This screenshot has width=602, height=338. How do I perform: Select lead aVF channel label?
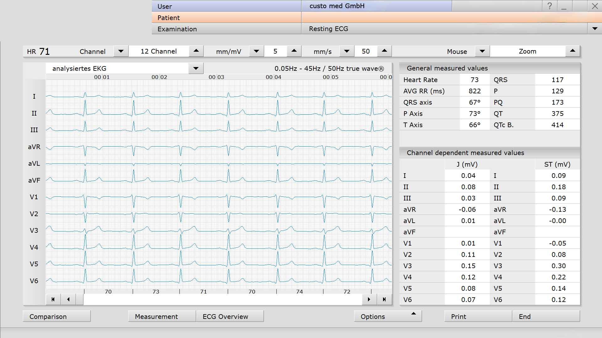(34, 180)
